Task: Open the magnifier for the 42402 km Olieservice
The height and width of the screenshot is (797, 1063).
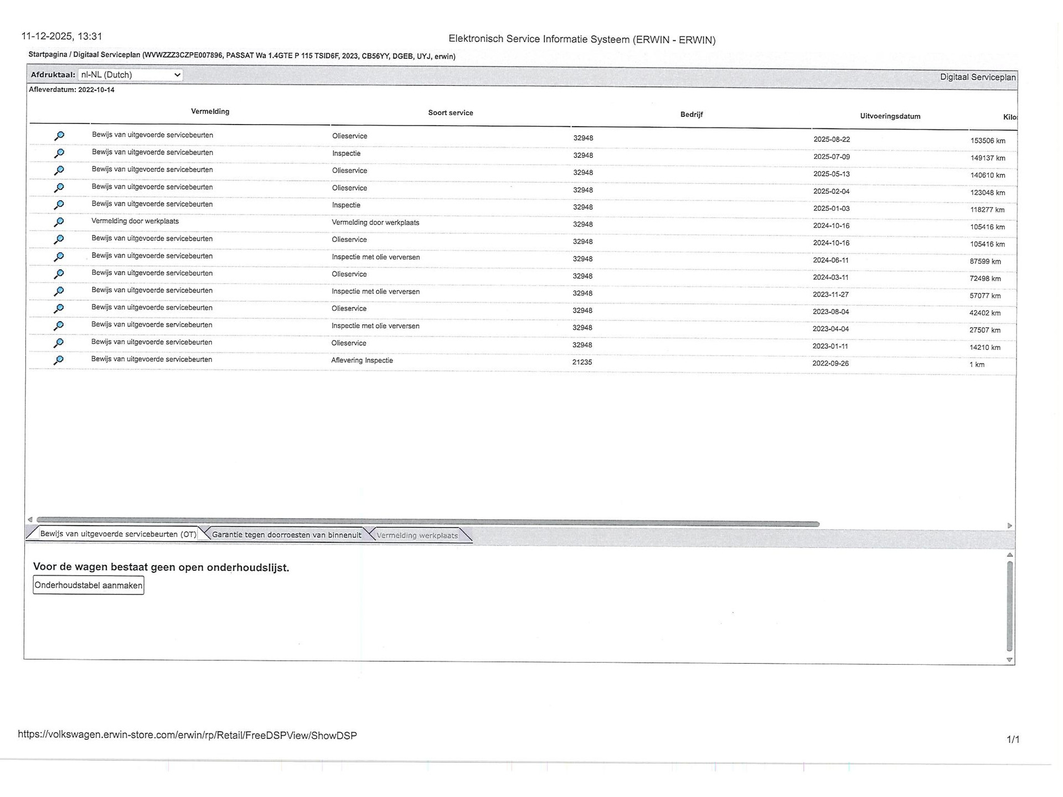Action: (59, 309)
